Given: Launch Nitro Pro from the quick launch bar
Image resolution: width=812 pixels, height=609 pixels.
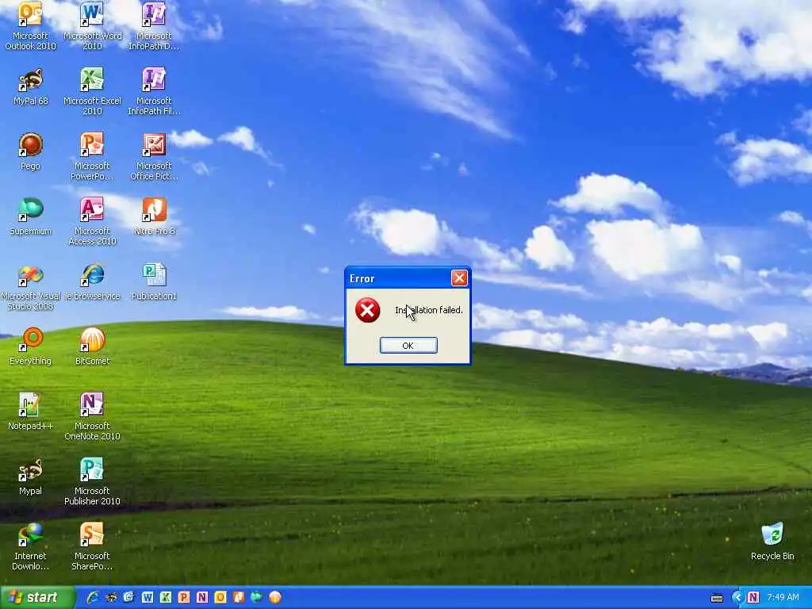Looking at the screenshot, I should point(238,598).
